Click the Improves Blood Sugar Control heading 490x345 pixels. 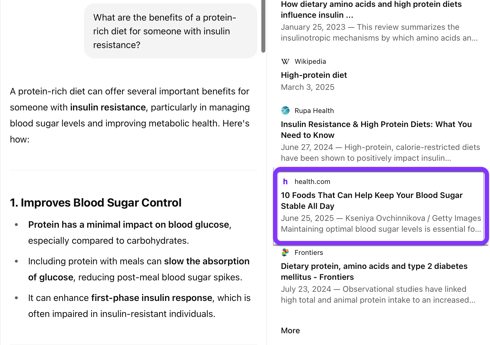click(x=96, y=203)
